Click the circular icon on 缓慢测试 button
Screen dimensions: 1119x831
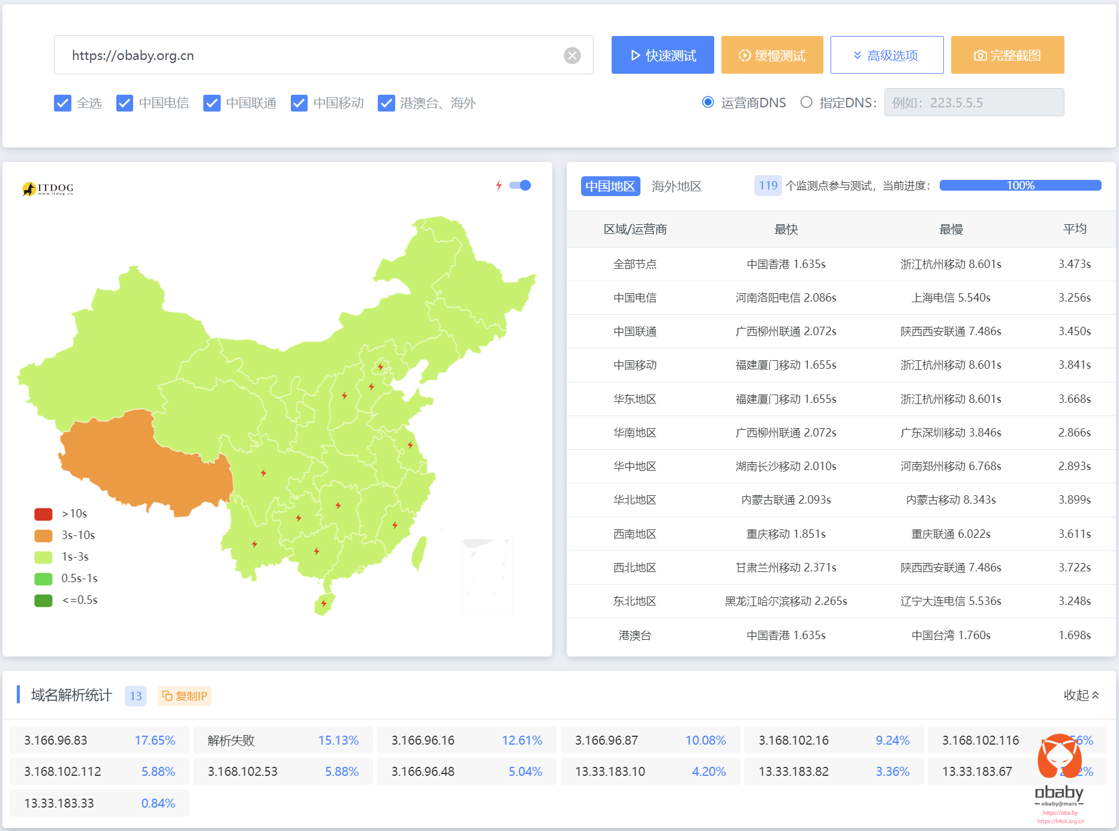tap(744, 55)
